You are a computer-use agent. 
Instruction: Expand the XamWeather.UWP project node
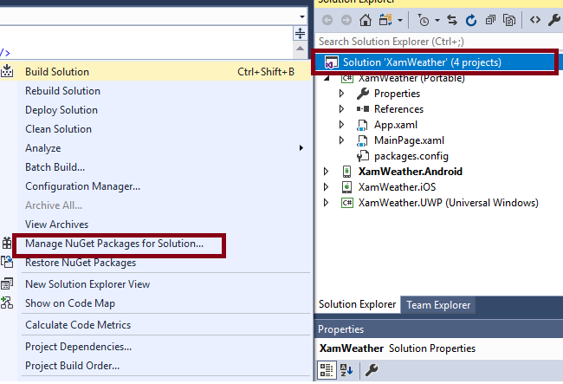pyautogui.click(x=326, y=203)
